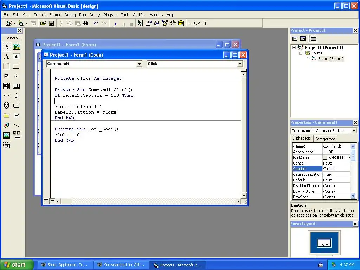The height and width of the screenshot is (270, 360).
Task: Click the Break pause toolbar button
Action: (124, 24)
